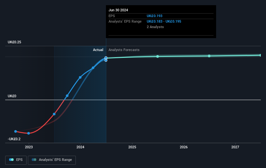Click the 2025 forecast EPS data point
Image resolution: width=266 pixels, height=168 pixels.
coord(157,57)
